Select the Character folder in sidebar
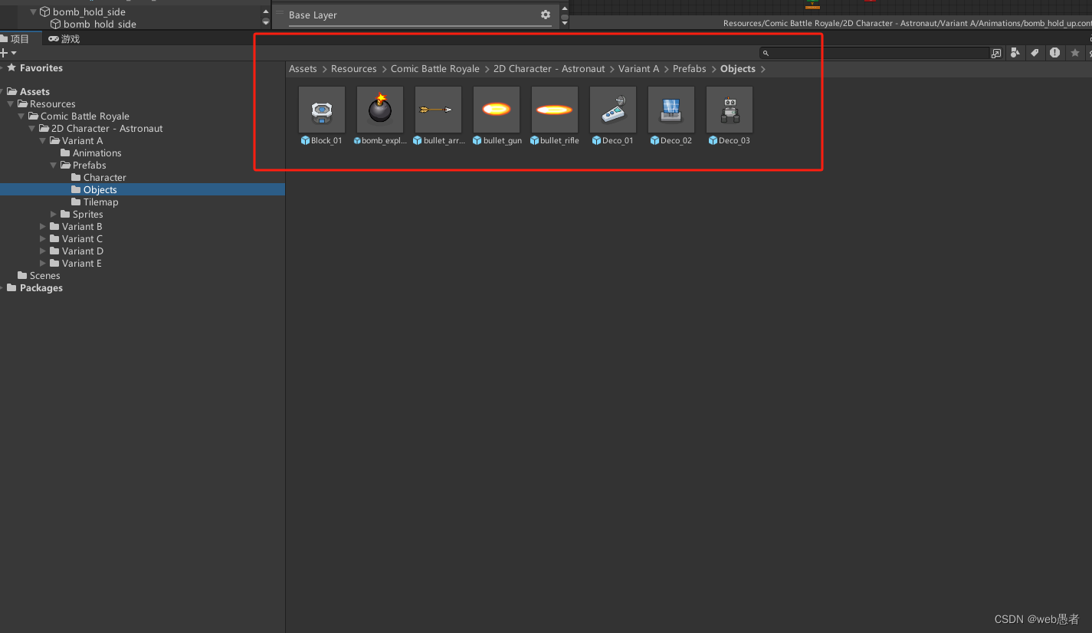 pyautogui.click(x=99, y=177)
